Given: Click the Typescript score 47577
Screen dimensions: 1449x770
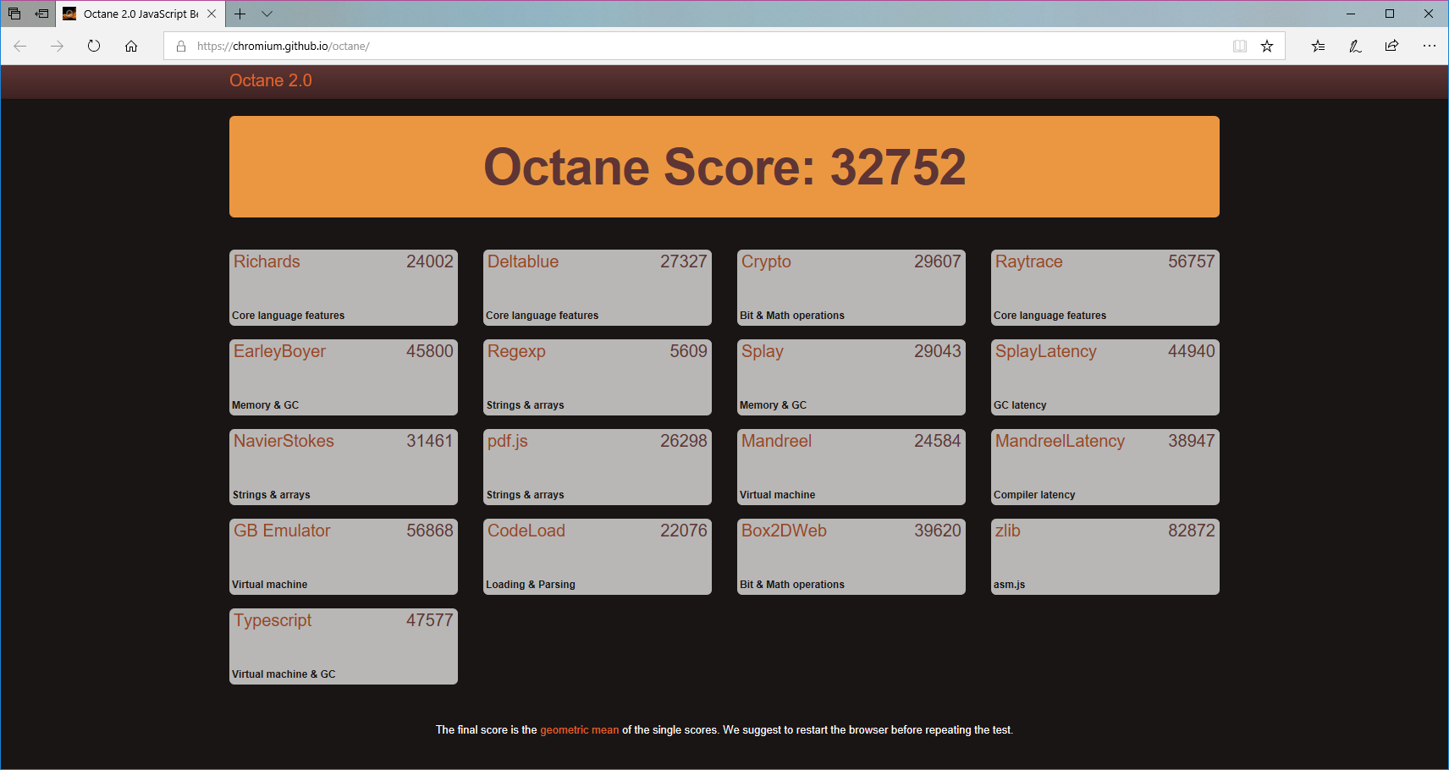Looking at the screenshot, I should click(430, 620).
